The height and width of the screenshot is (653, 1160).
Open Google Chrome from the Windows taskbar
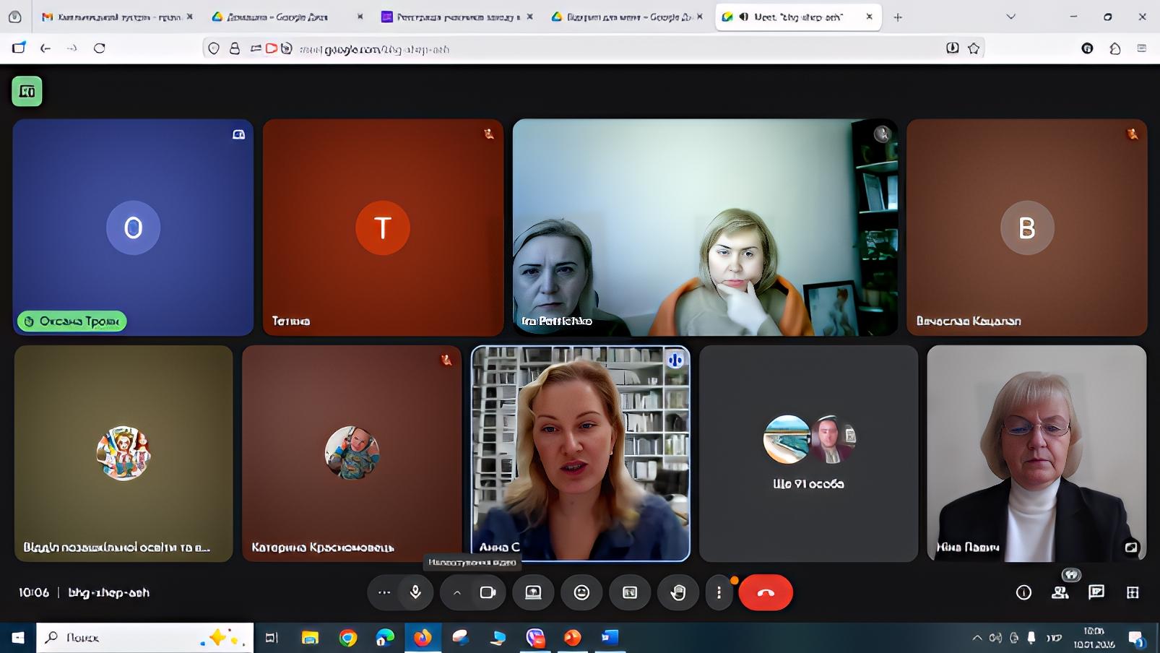[348, 637]
